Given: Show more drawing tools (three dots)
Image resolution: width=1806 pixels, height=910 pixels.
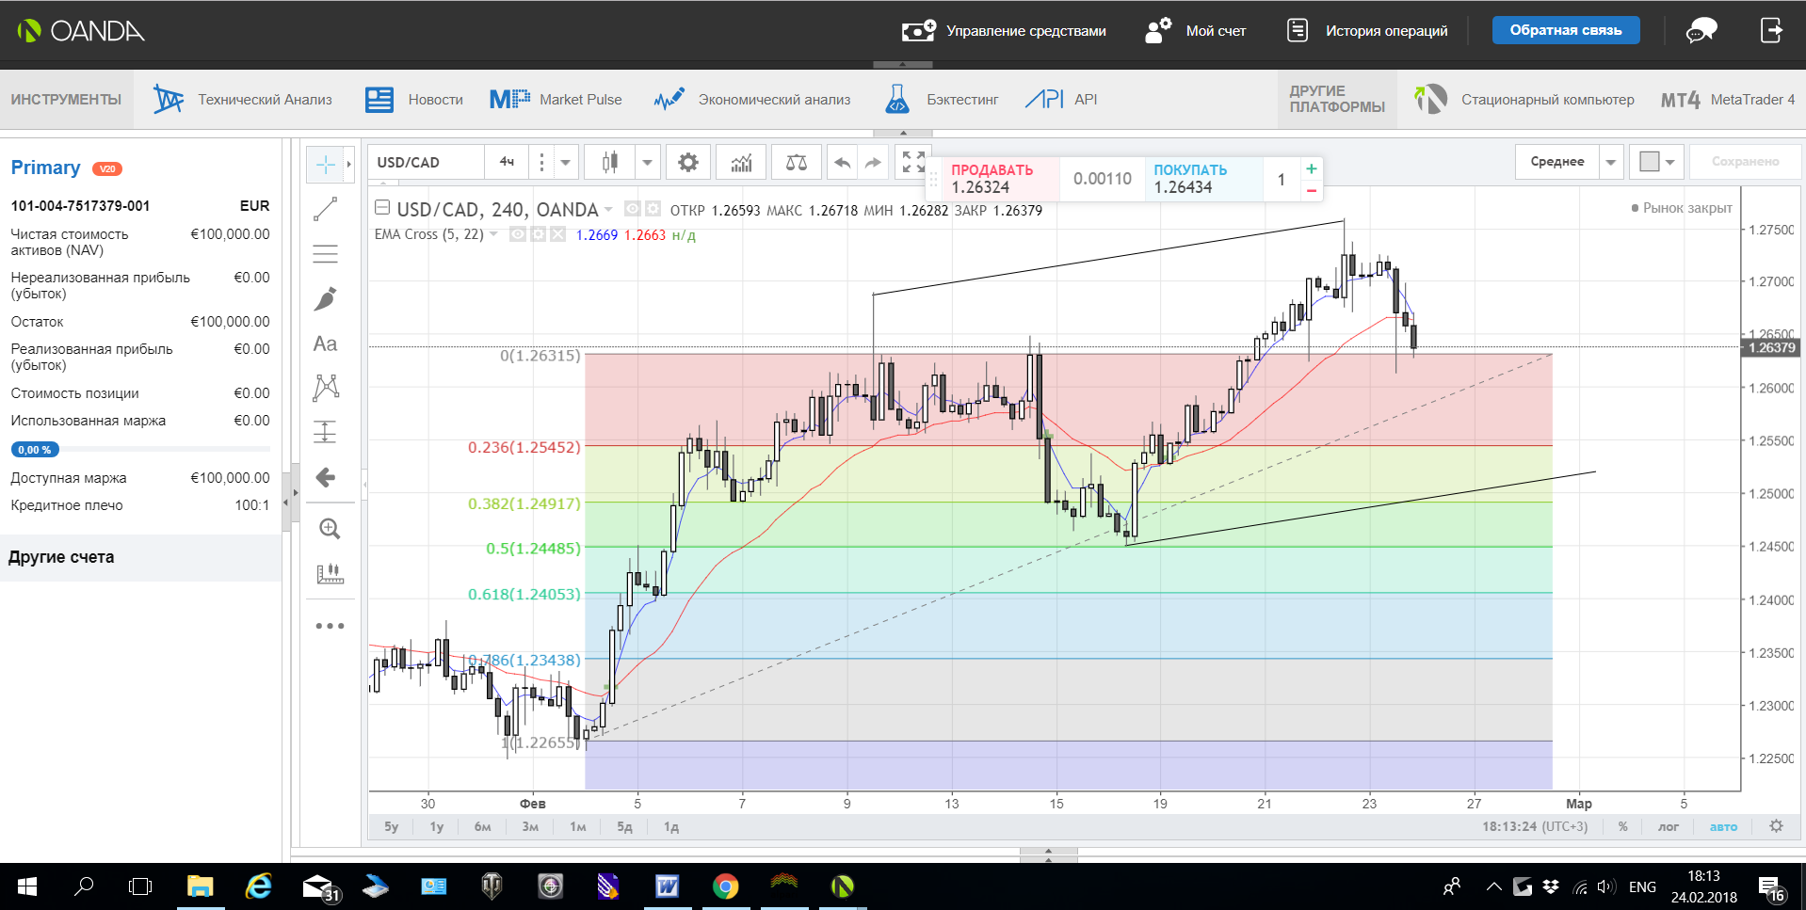Looking at the screenshot, I should click(330, 626).
